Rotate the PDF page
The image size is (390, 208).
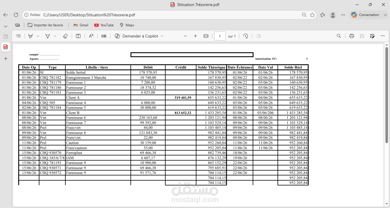point(246,36)
